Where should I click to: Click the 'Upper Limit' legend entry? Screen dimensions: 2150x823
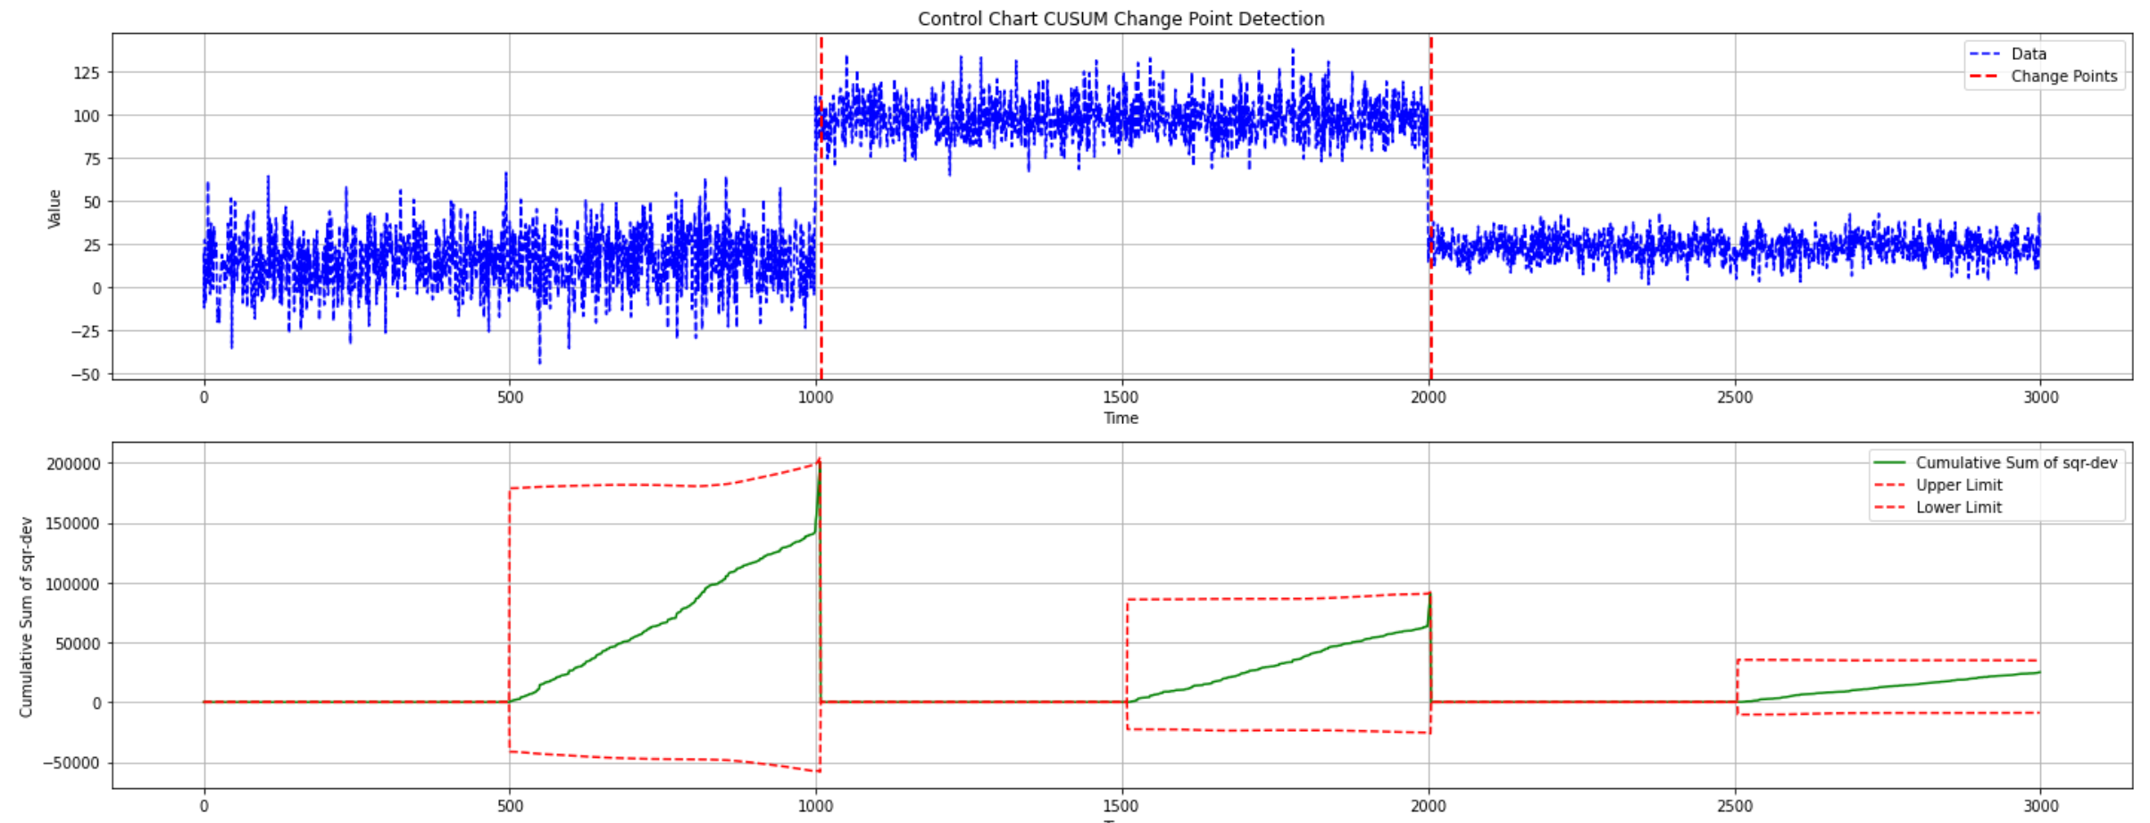(1938, 485)
